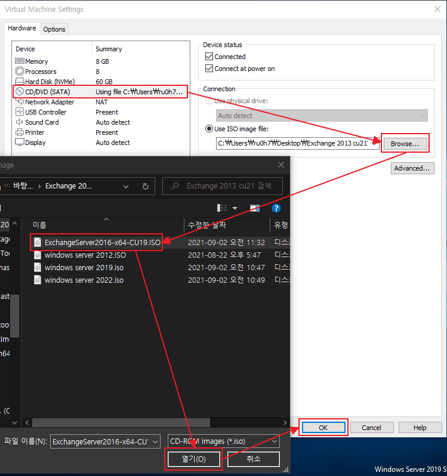The height and width of the screenshot is (476, 447).
Task: Select Use physical drive radio button
Action: click(x=209, y=101)
